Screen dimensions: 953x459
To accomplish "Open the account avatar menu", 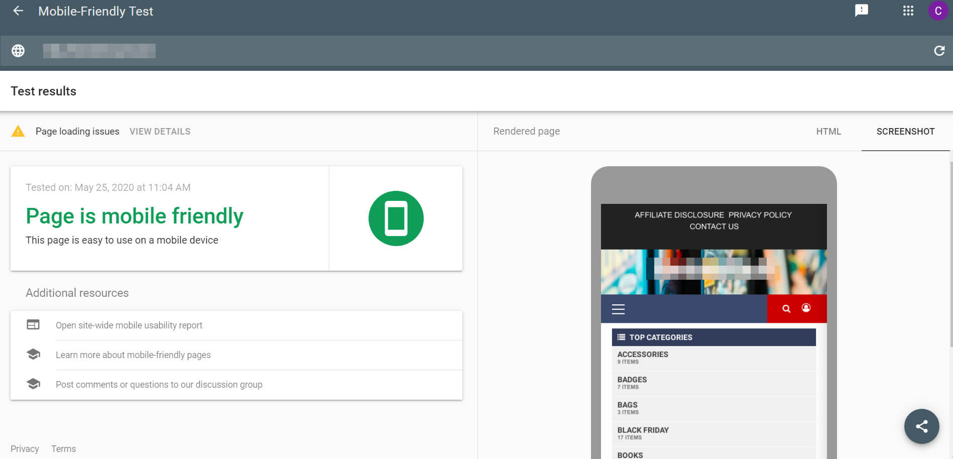I will [937, 11].
